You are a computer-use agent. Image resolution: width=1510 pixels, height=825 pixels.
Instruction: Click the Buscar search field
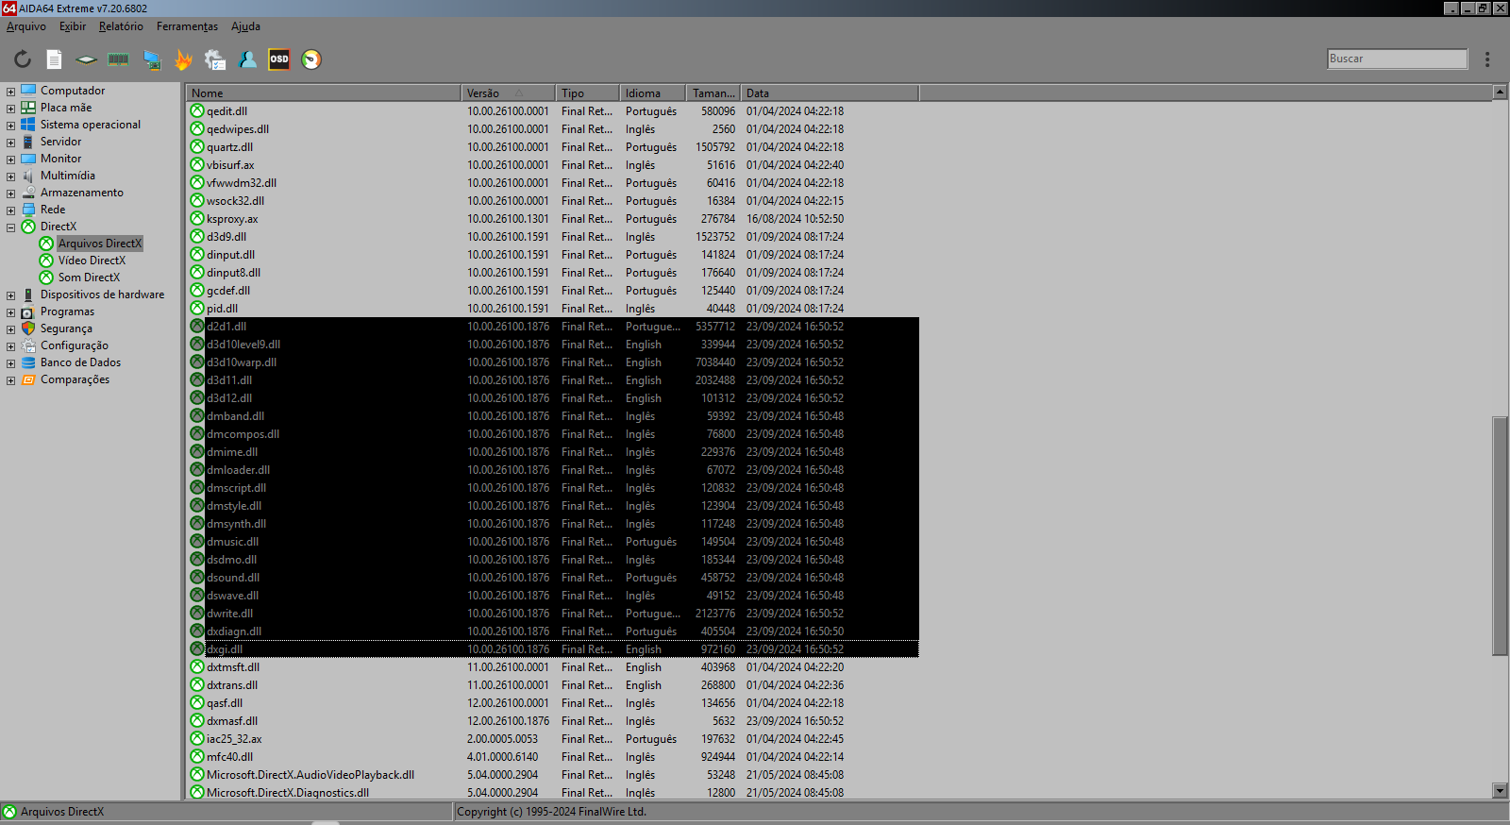click(1397, 59)
